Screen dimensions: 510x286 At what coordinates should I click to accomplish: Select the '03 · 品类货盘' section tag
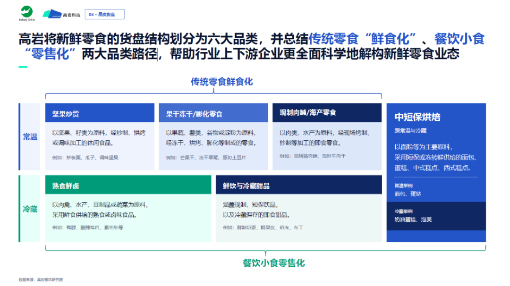tap(104, 14)
